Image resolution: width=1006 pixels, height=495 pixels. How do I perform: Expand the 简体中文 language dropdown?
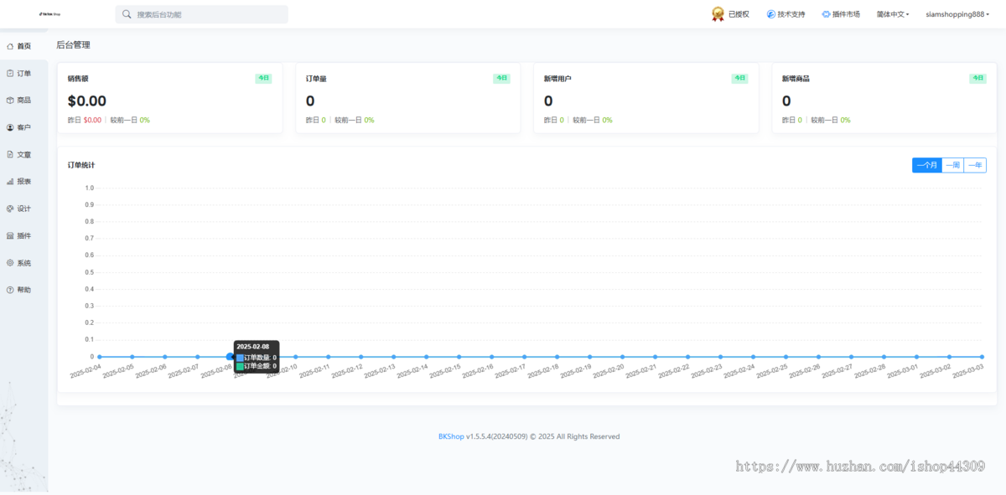point(895,14)
